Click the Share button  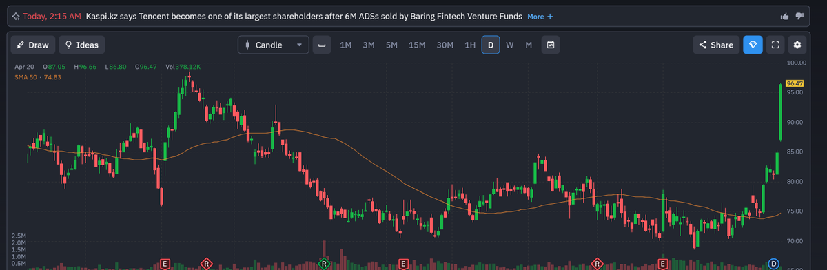717,45
